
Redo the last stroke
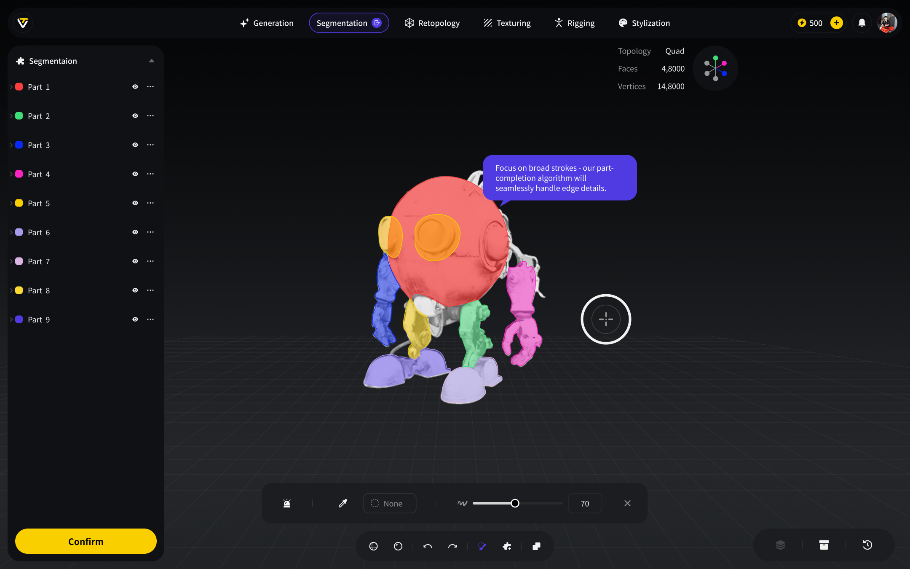tap(452, 546)
